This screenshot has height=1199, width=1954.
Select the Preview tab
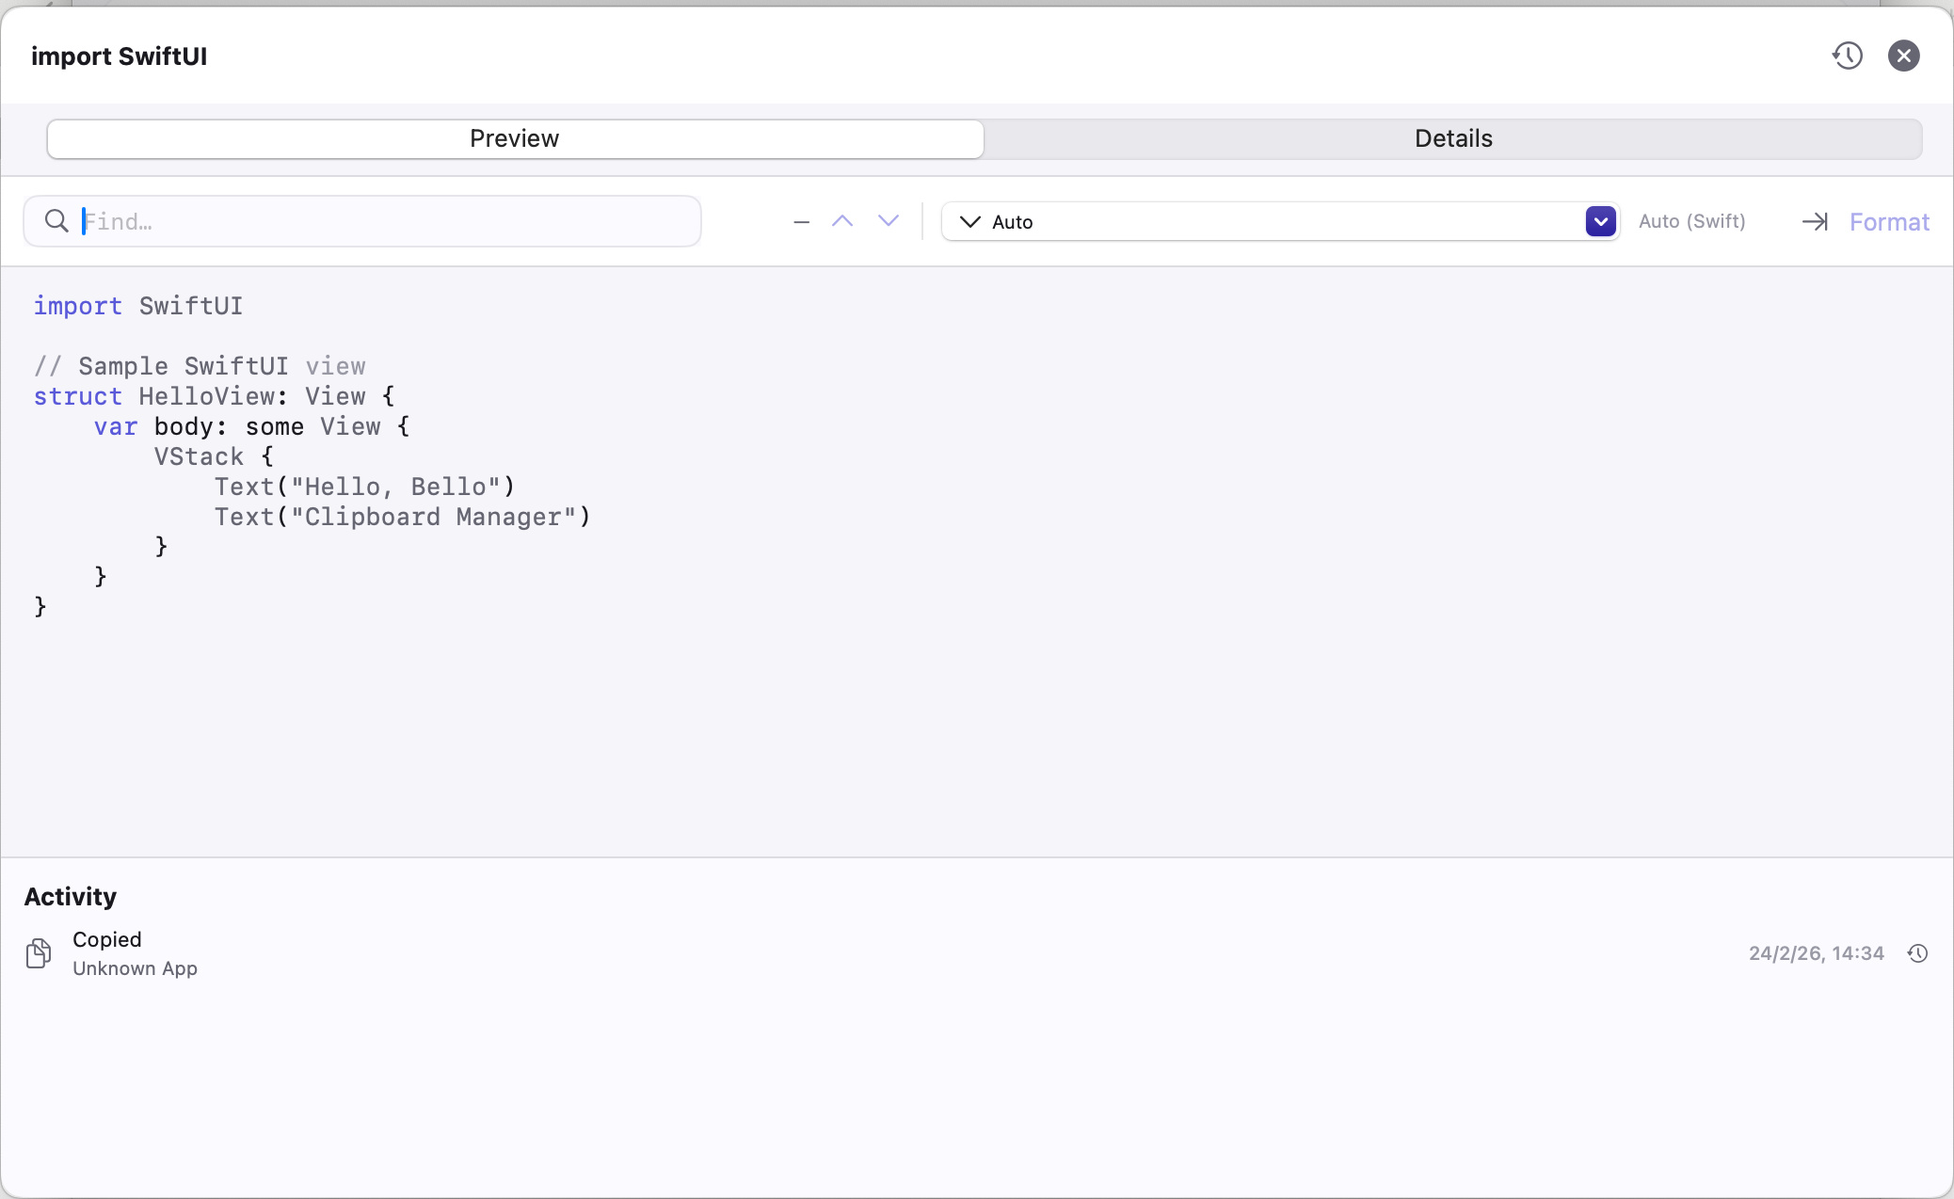click(x=514, y=138)
